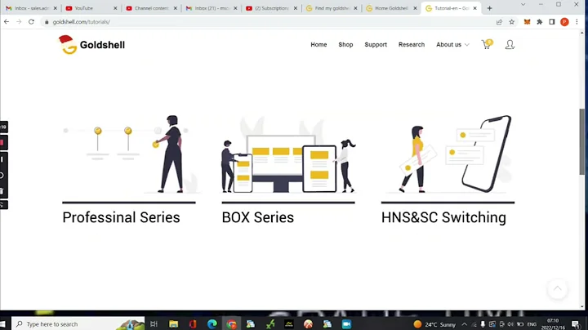This screenshot has height=330, width=588.
Task: Expand the About us dropdown menu
Action: pyautogui.click(x=452, y=45)
